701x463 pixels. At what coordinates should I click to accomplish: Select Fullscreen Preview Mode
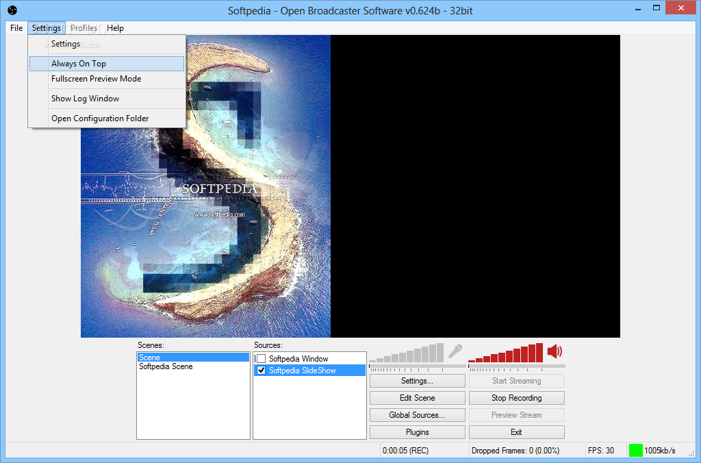[107, 79]
